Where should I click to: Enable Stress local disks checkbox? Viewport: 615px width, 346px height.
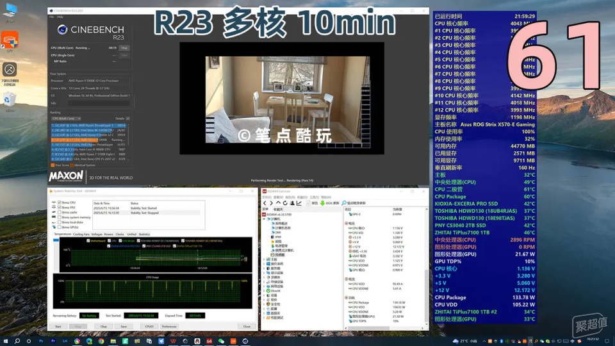[59, 222]
